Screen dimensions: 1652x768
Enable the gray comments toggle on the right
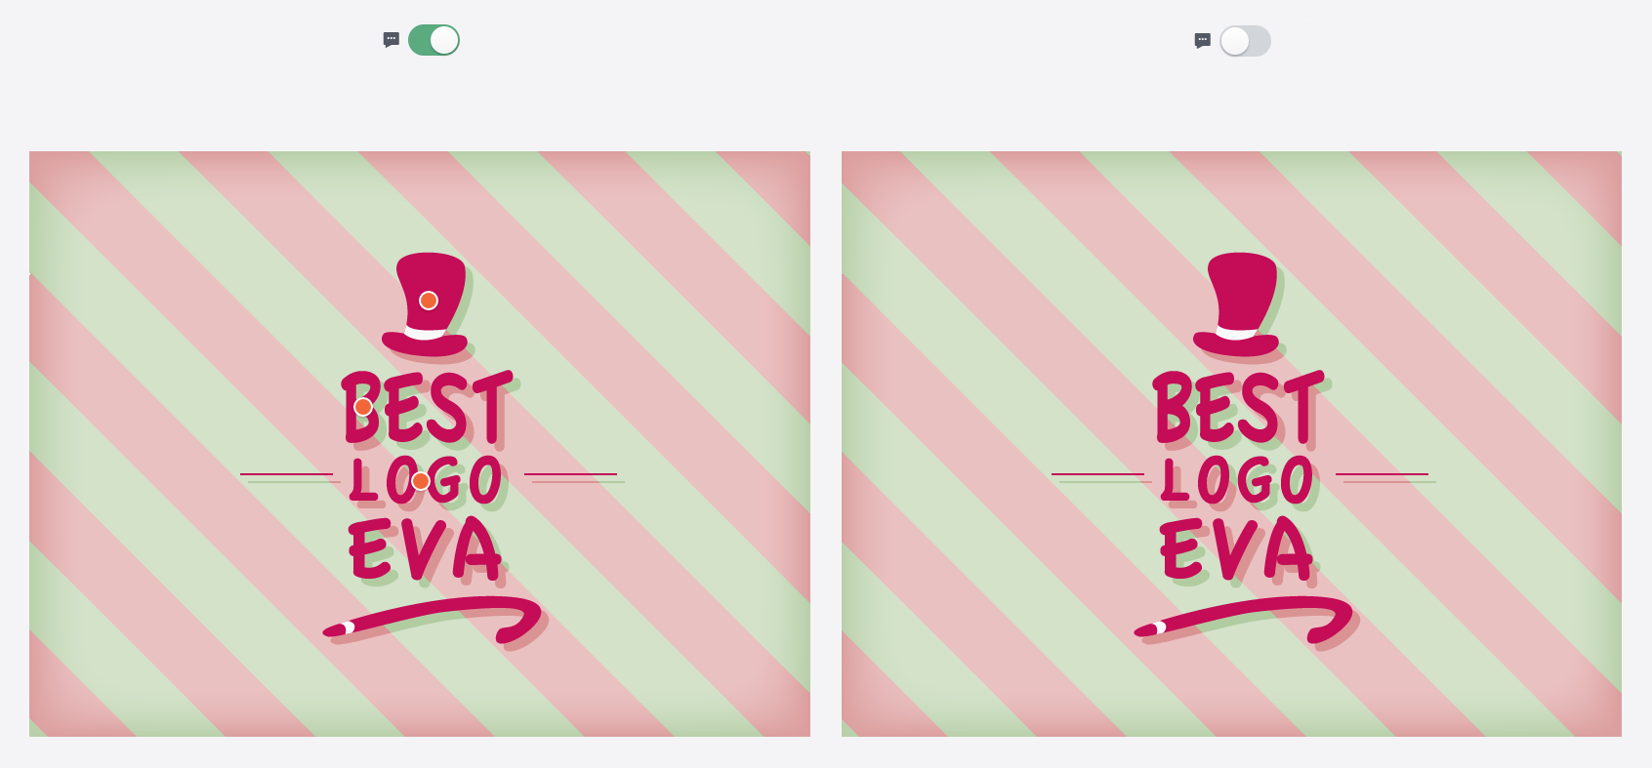1245,41
